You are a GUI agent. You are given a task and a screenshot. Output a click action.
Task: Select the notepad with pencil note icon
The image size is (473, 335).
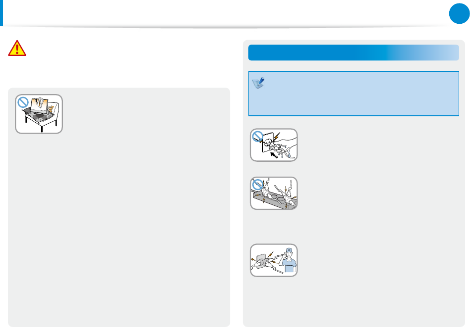[x=258, y=83]
